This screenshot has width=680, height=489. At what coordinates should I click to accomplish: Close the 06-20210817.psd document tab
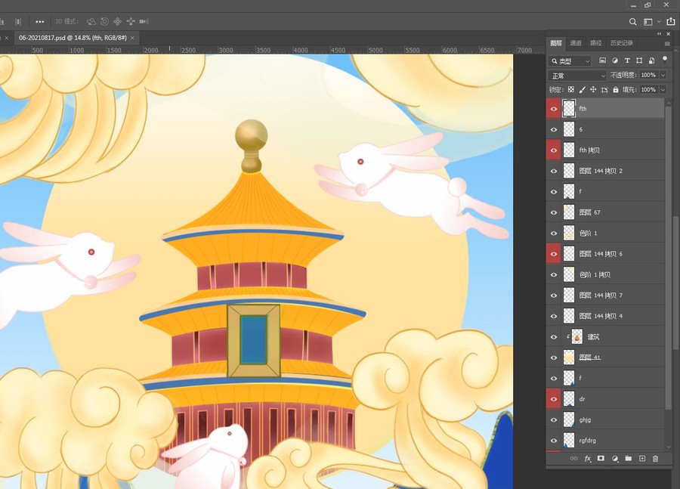point(132,39)
